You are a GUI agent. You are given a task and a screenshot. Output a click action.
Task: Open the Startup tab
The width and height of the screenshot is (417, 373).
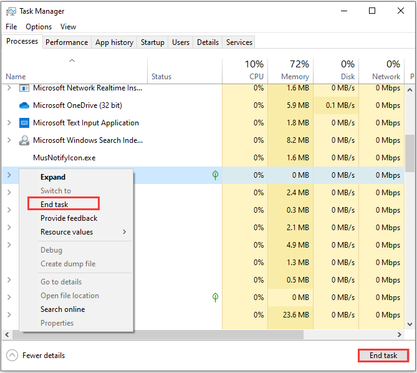point(153,42)
